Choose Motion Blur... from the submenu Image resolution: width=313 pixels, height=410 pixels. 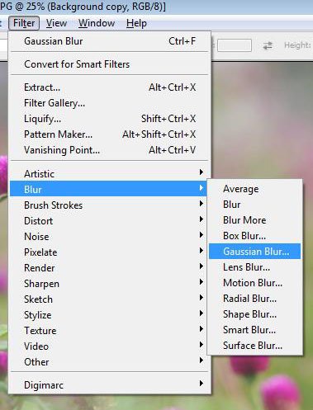(x=254, y=283)
